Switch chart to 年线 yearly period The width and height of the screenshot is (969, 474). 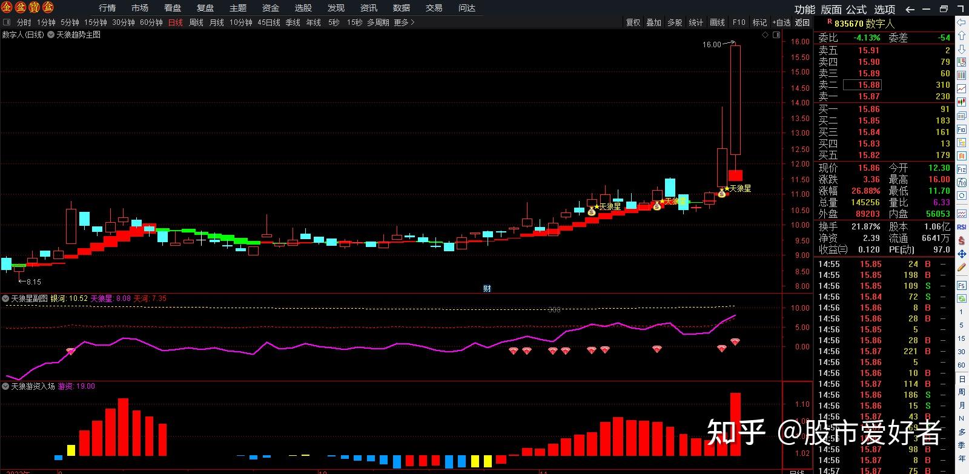[313, 22]
